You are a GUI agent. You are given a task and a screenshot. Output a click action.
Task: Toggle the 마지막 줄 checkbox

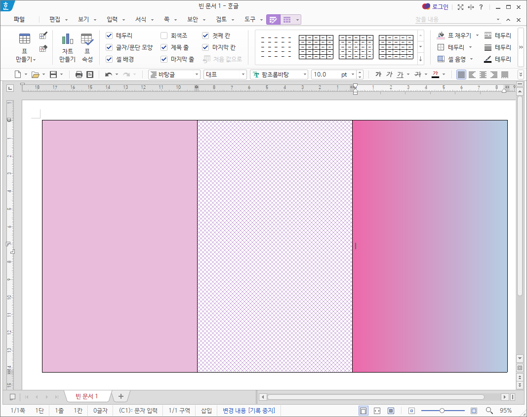coord(164,59)
